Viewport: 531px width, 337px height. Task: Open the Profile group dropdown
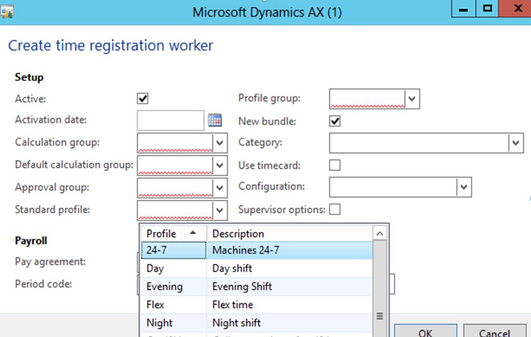[x=413, y=99]
